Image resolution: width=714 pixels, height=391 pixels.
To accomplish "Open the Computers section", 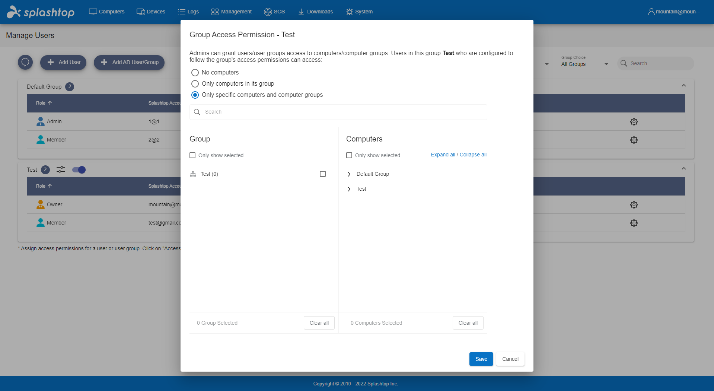I will (106, 12).
